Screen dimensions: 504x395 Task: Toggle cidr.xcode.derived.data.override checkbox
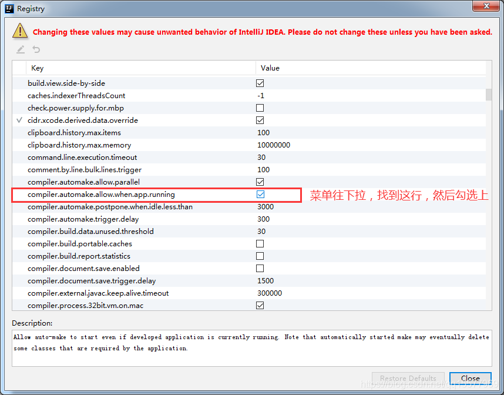(260, 120)
